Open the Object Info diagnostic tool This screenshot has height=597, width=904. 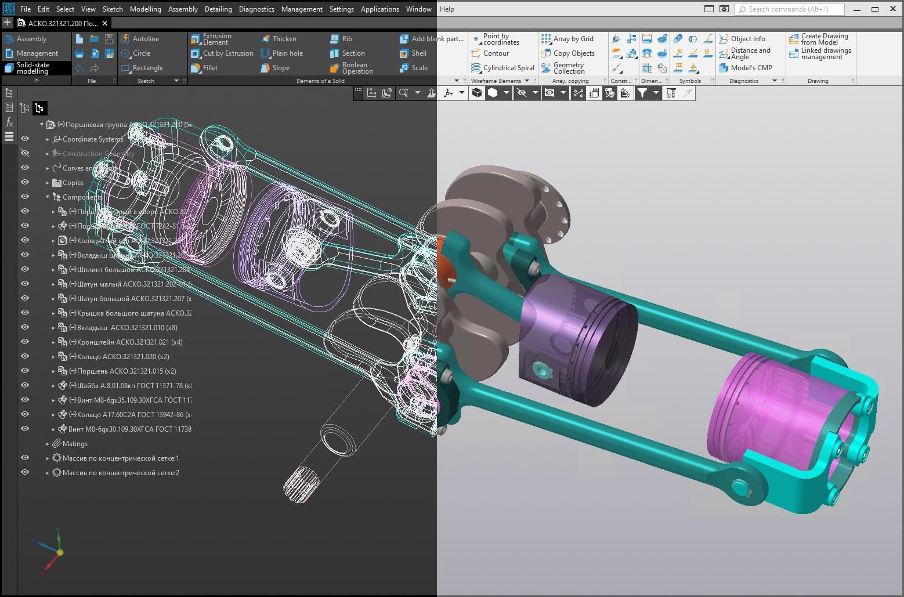tap(742, 39)
